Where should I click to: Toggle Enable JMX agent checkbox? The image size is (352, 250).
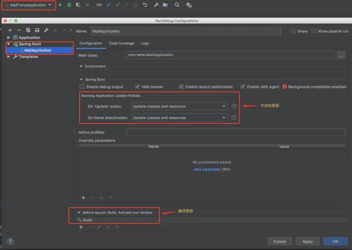pyautogui.click(x=243, y=87)
